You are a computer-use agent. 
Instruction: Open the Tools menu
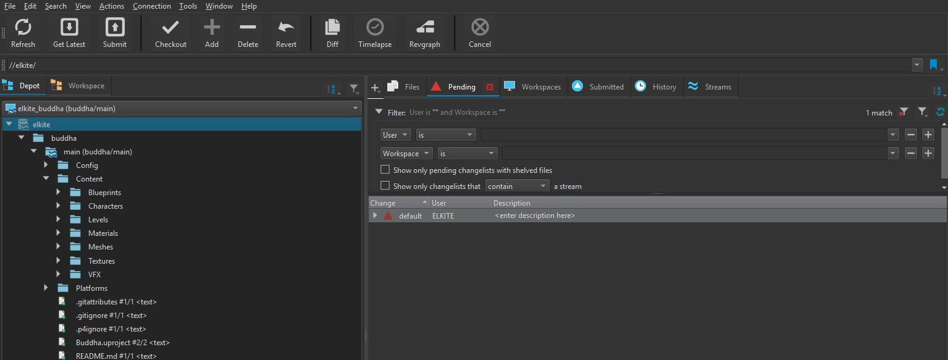pyautogui.click(x=188, y=6)
